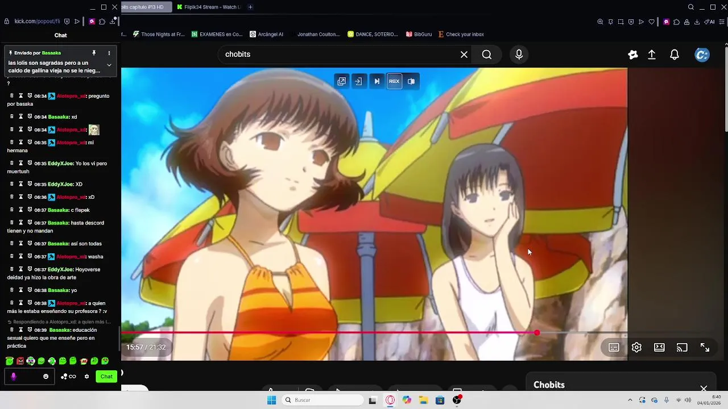Click the volume icon in the system tray

pyautogui.click(x=688, y=400)
